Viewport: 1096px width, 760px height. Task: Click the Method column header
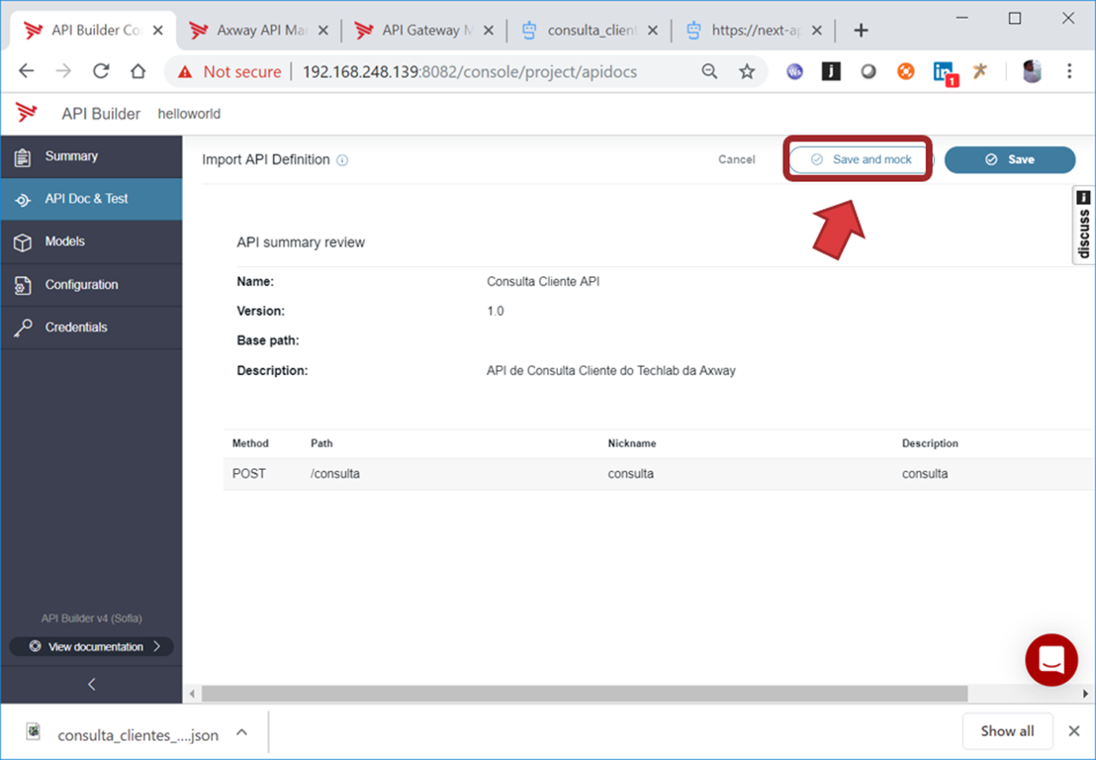coord(250,443)
